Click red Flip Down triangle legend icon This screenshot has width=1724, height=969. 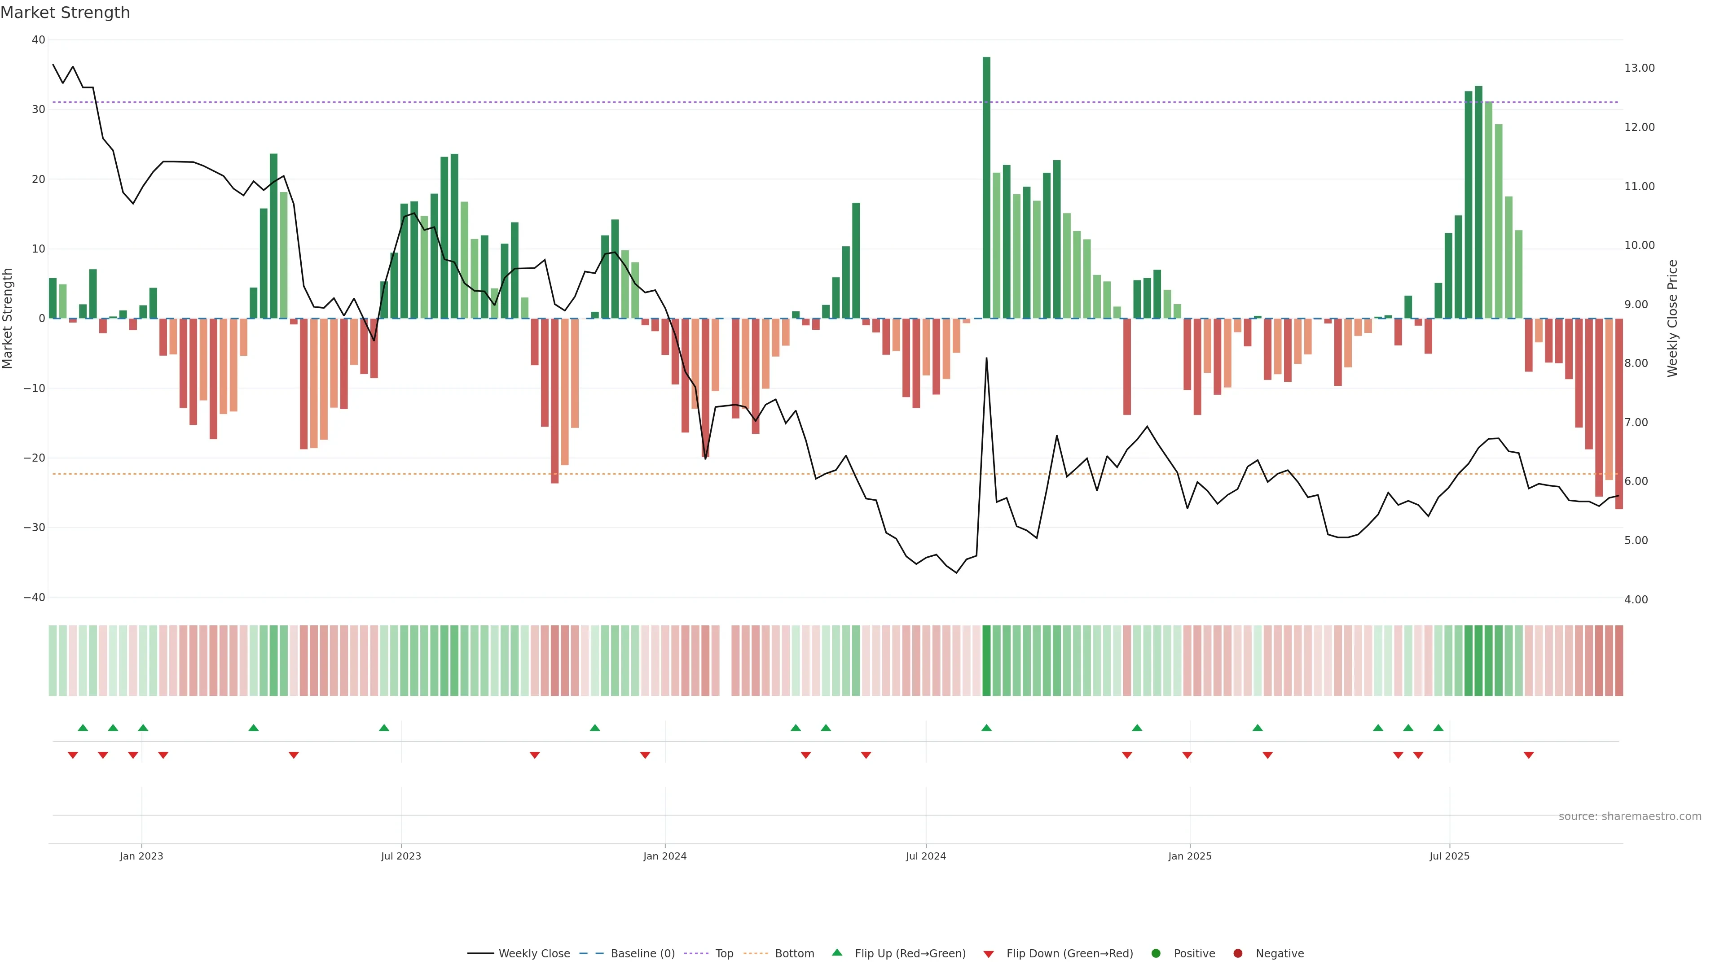click(989, 954)
